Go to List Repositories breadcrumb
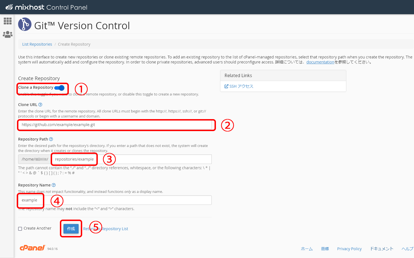Viewport: 414px width, 258px height. (x=37, y=44)
